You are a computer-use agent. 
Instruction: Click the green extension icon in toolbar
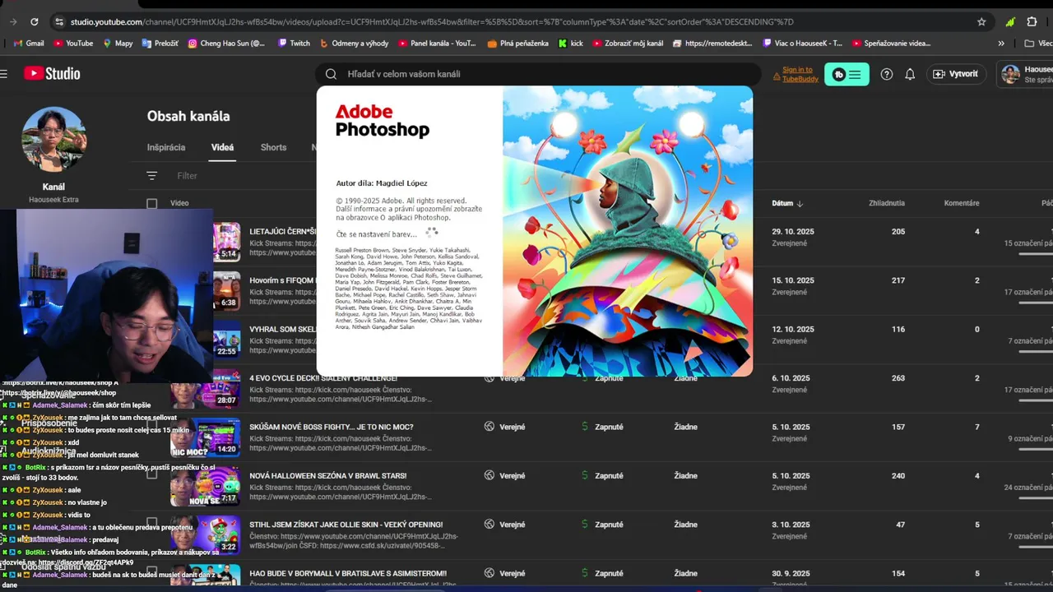[1010, 22]
